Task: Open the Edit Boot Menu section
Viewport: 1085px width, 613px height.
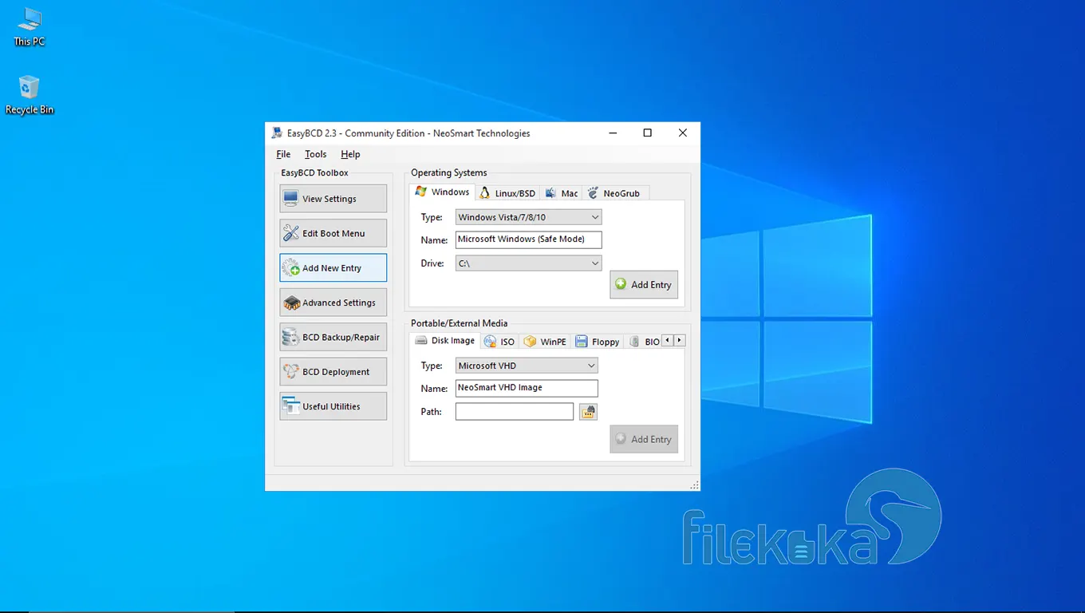Action: pyautogui.click(x=333, y=233)
